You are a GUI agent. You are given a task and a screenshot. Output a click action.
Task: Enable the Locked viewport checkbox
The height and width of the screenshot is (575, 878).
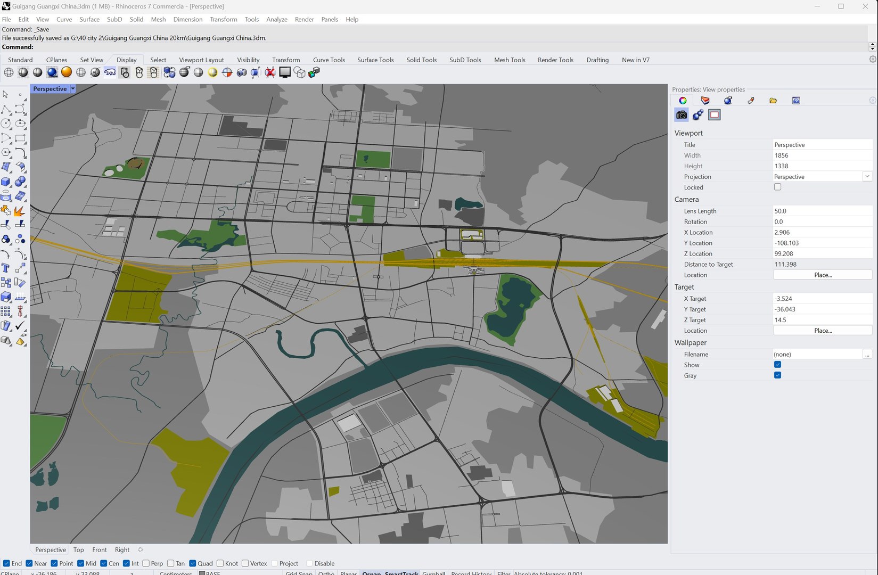click(x=777, y=187)
